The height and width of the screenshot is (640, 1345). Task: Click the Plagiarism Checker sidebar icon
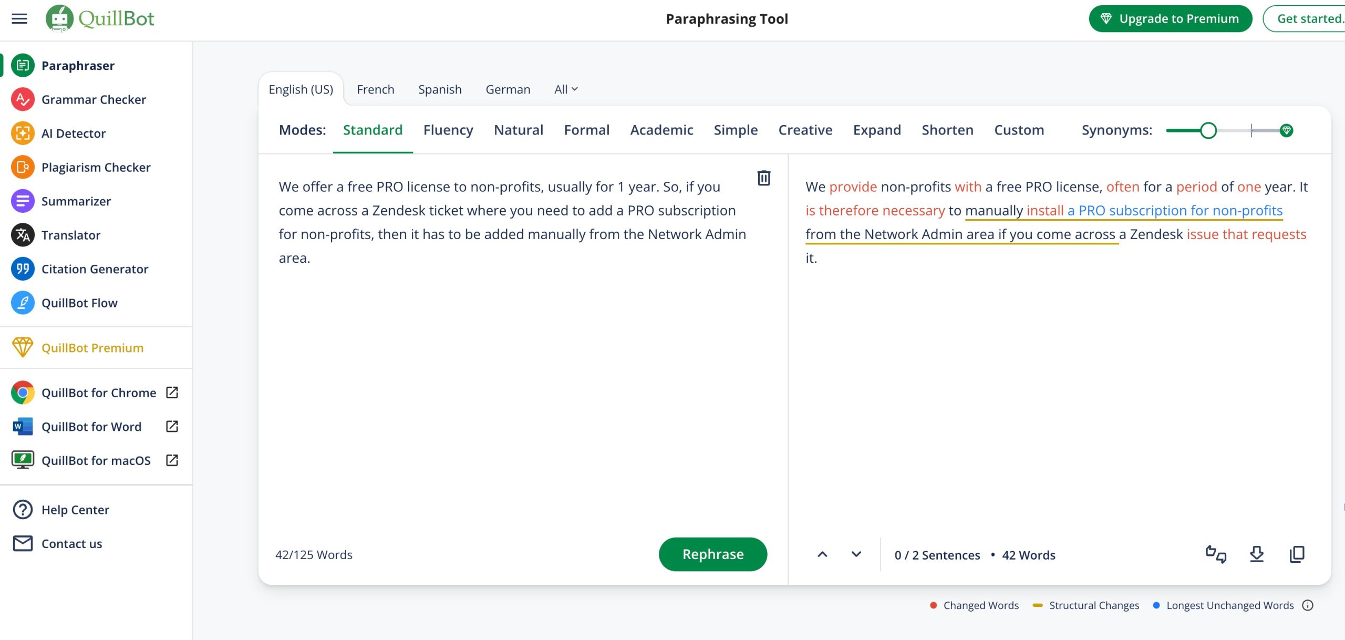point(22,167)
